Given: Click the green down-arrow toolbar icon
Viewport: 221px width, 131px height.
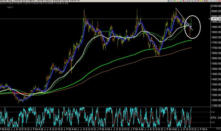Looking at the screenshot, I should (174, 1).
